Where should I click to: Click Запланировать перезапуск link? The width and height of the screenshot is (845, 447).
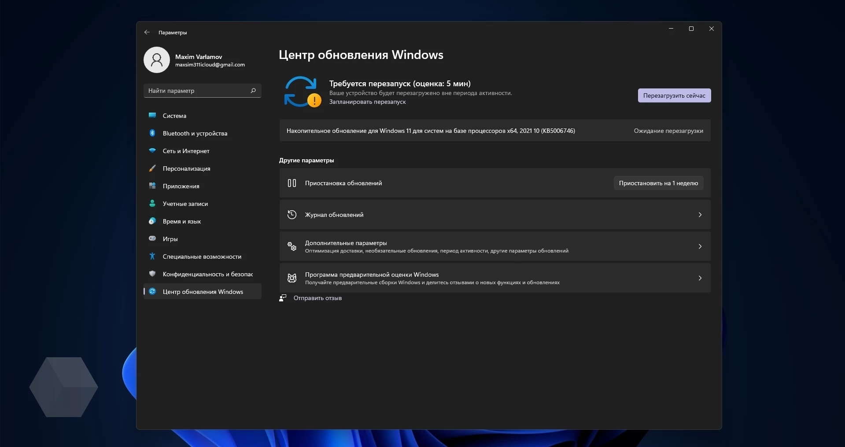pyautogui.click(x=367, y=102)
